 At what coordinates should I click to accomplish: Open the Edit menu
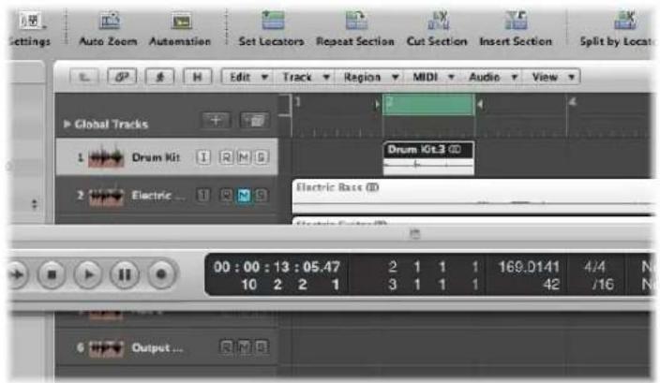pos(248,77)
